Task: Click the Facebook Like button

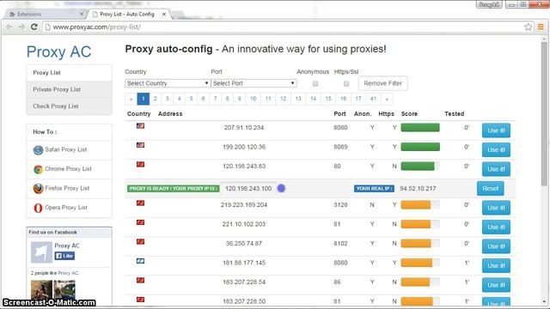Action: (x=64, y=256)
